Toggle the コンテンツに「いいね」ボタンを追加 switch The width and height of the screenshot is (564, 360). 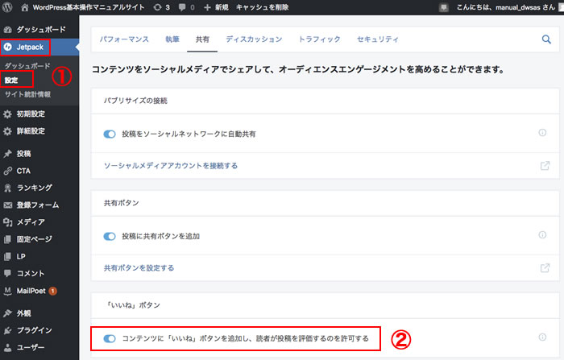(110, 339)
